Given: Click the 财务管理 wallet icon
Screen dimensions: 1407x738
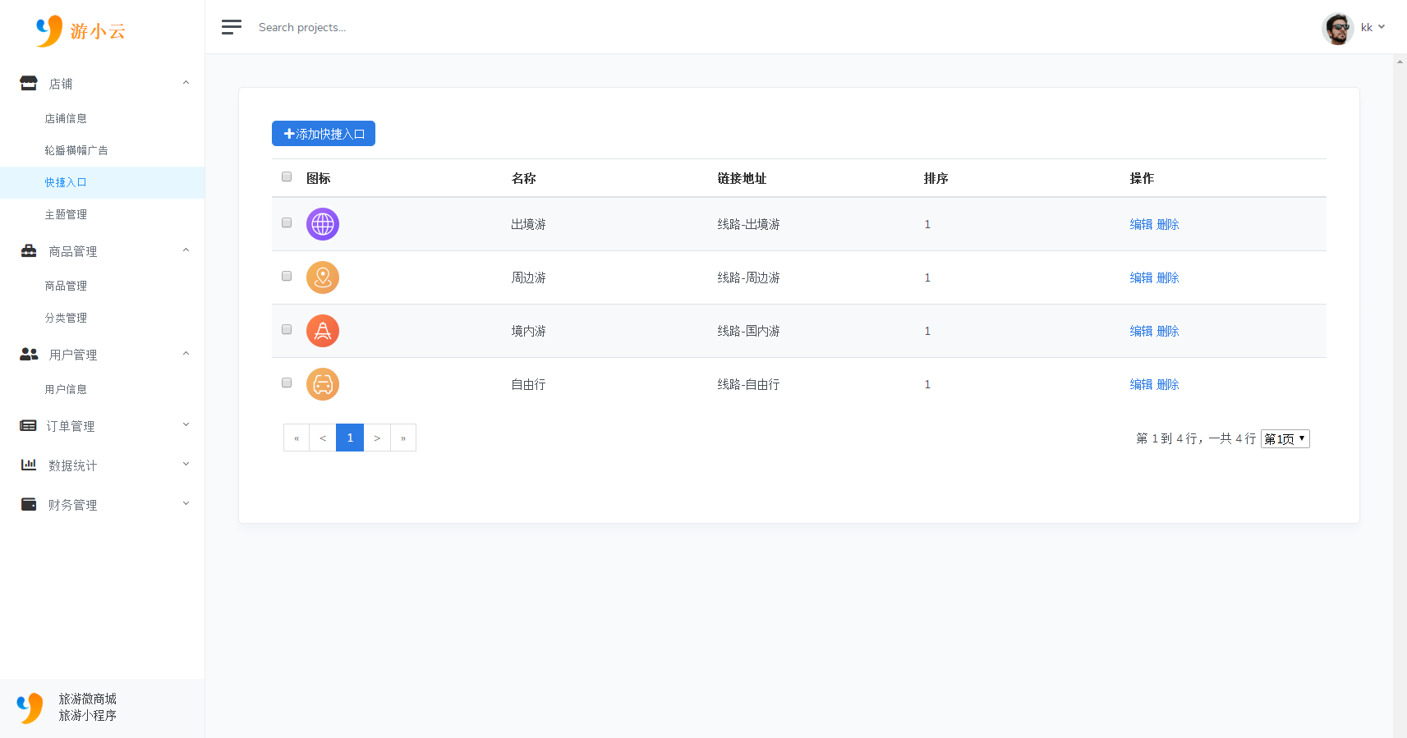Looking at the screenshot, I should click(29, 504).
